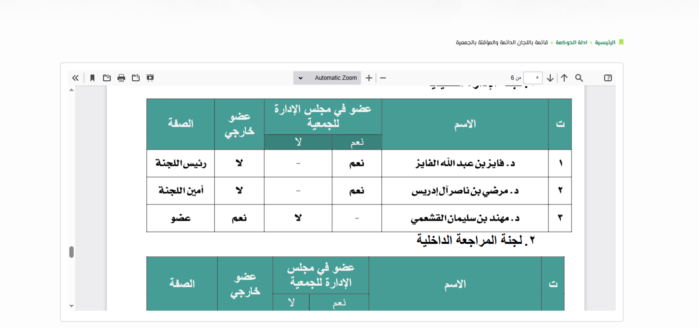Click the الاسم header of the second table
The height and width of the screenshot is (328, 699).
tap(455, 284)
